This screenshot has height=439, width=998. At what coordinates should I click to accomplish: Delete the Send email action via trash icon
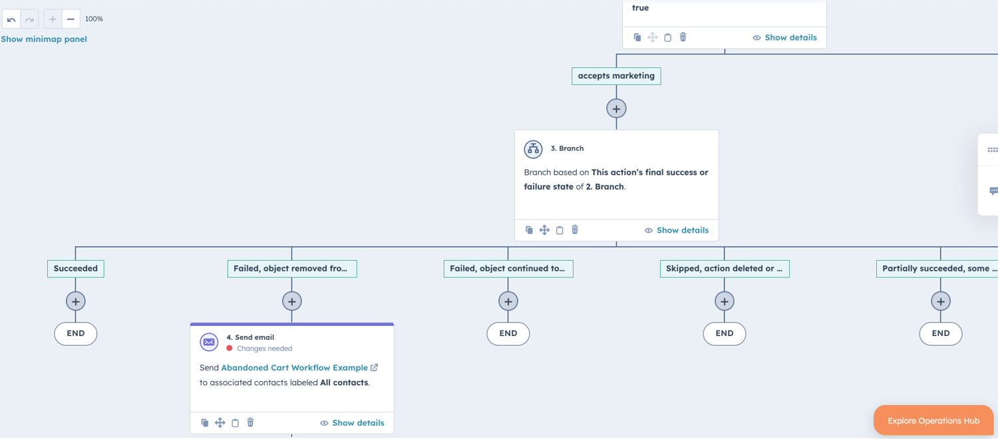250,422
